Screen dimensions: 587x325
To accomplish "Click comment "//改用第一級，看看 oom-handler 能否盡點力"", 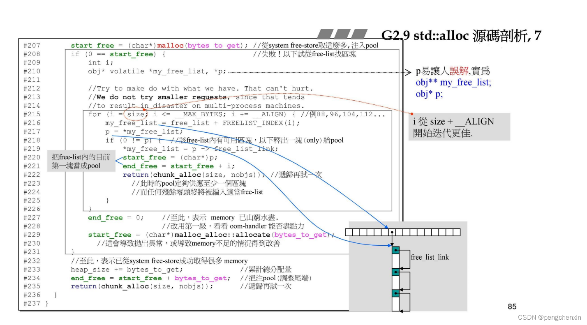I will [x=233, y=226].
